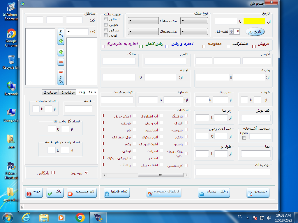Click the زونکن مشاور folder button
298x223 pixels.
point(214,192)
